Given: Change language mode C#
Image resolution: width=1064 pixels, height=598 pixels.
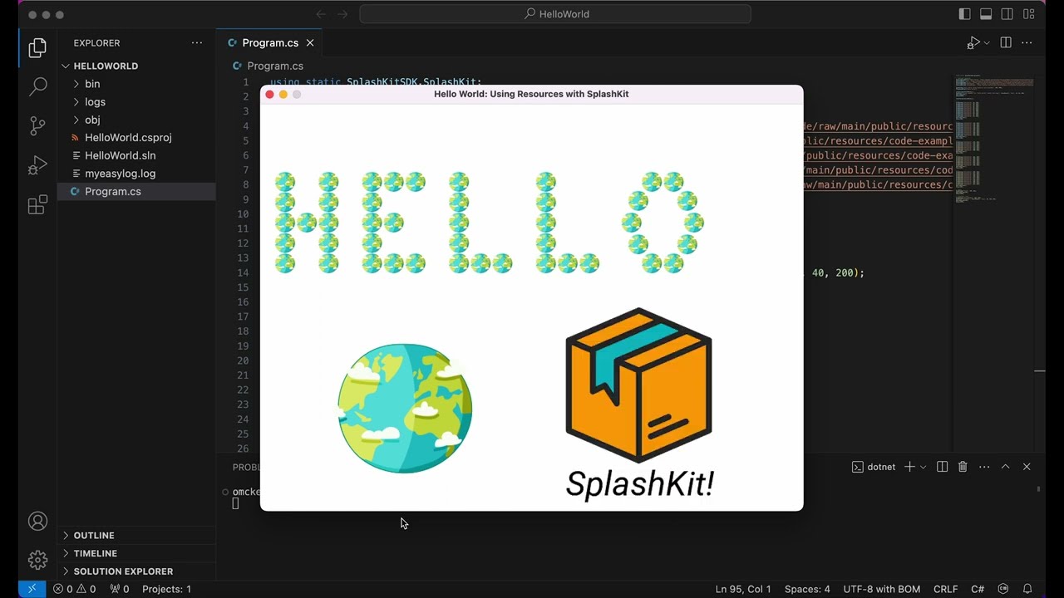Looking at the screenshot, I should click(978, 589).
